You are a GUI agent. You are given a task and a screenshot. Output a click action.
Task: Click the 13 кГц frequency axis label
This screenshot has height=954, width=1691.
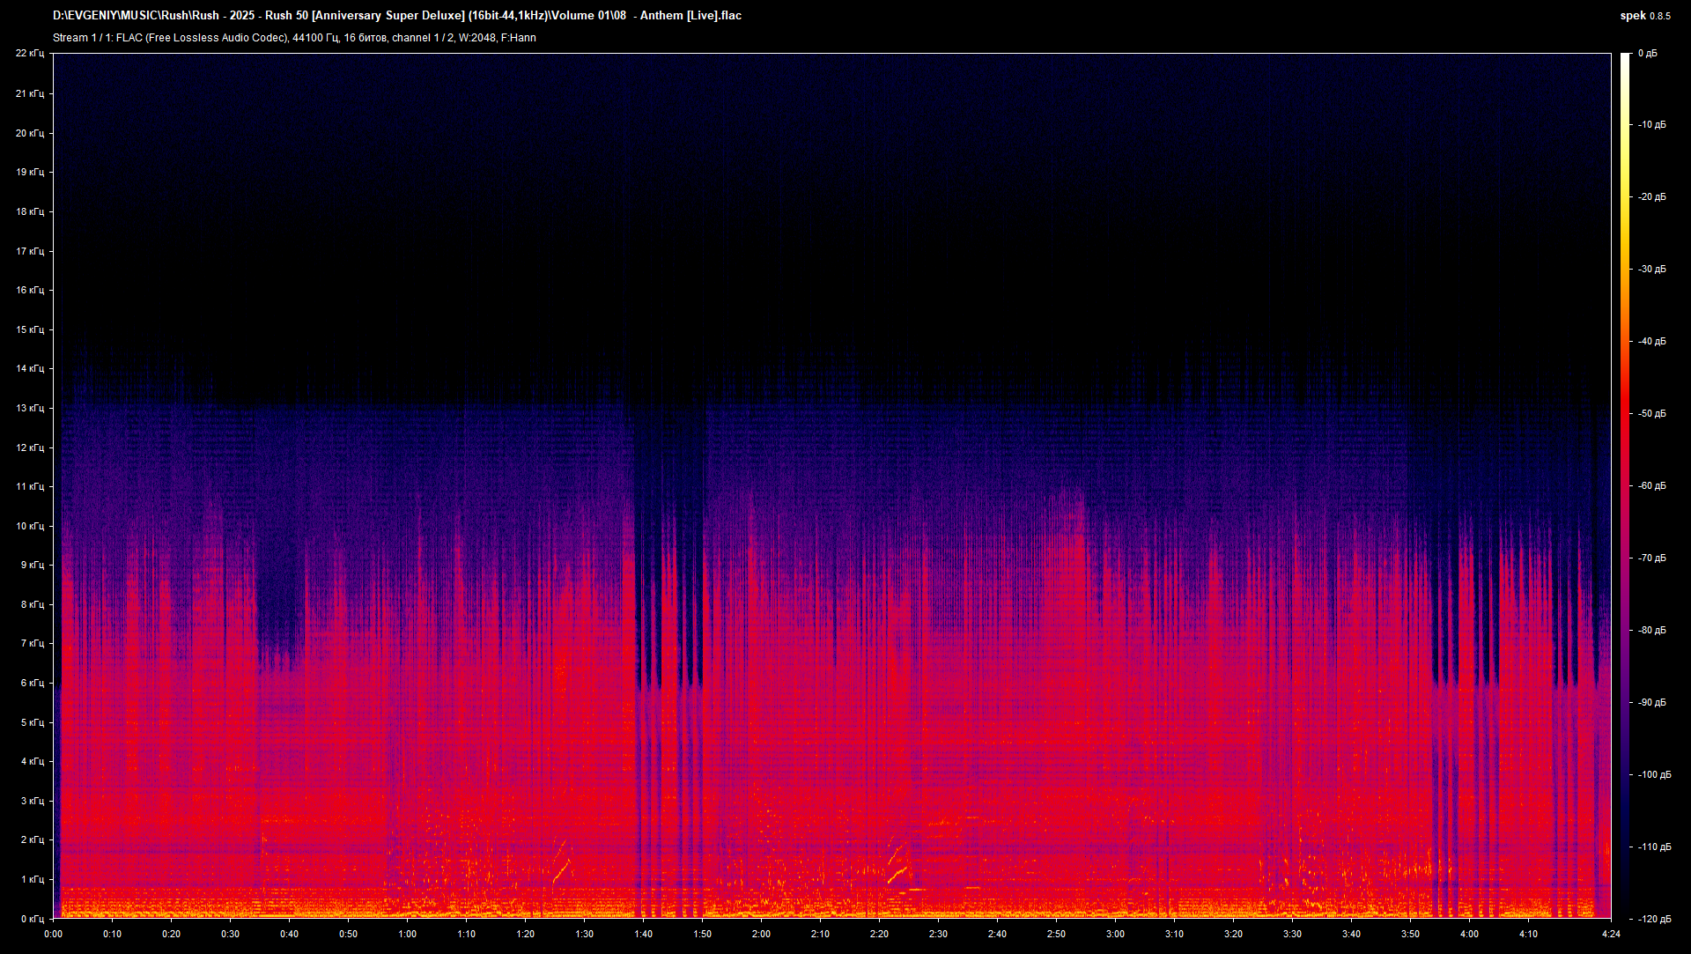click(x=29, y=408)
